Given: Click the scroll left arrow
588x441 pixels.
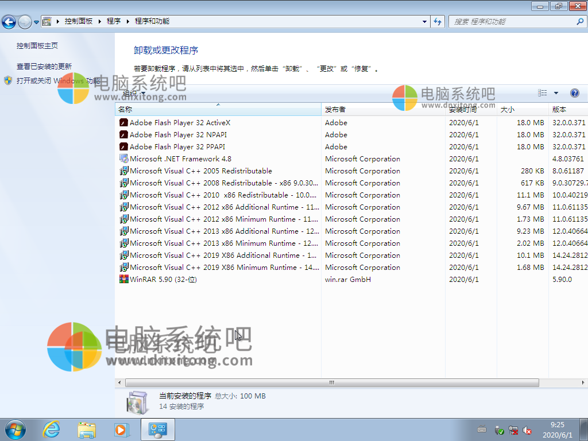Looking at the screenshot, I should coord(119,382).
